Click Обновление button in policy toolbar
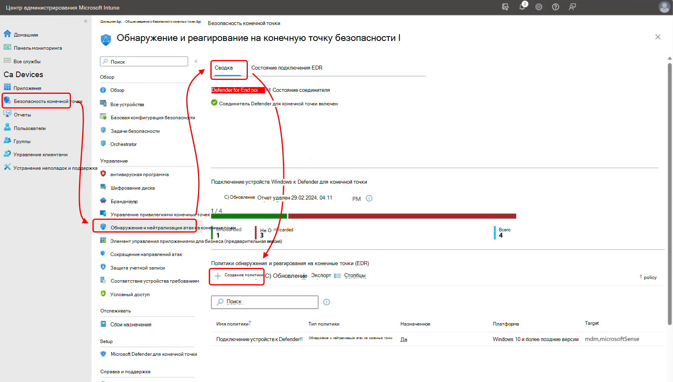 (x=286, y=276)
